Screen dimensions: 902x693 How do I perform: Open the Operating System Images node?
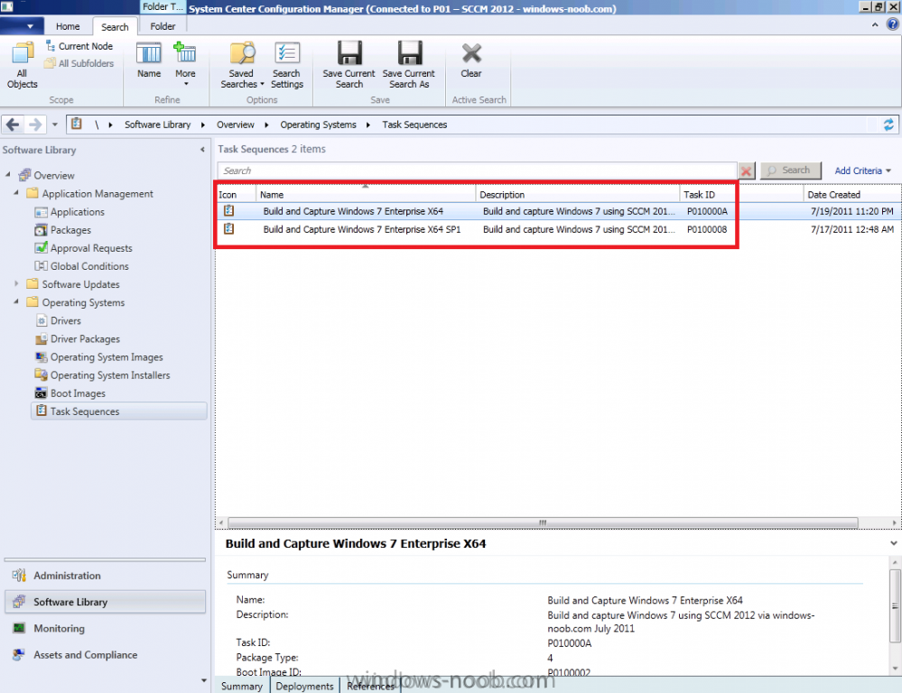(99, 357)
